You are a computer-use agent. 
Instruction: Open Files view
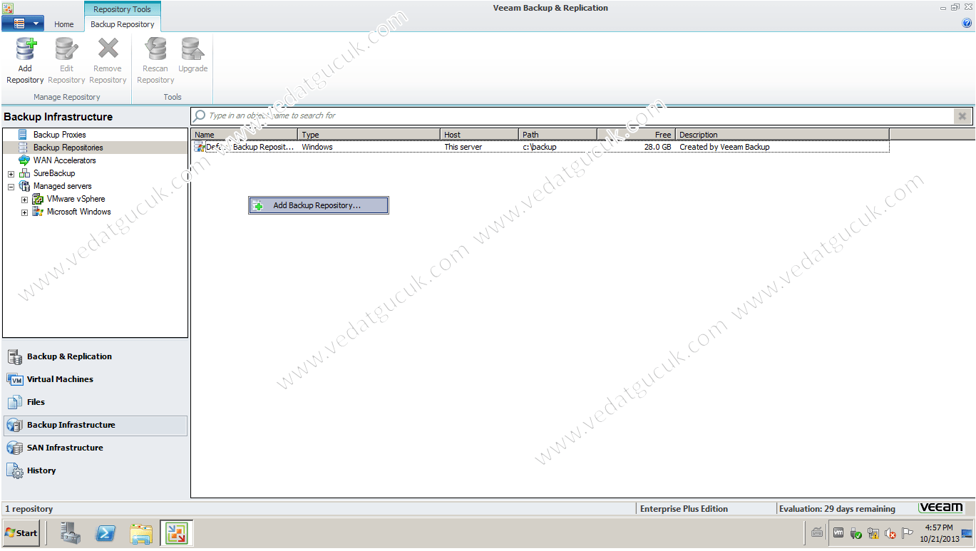(96, 403)
